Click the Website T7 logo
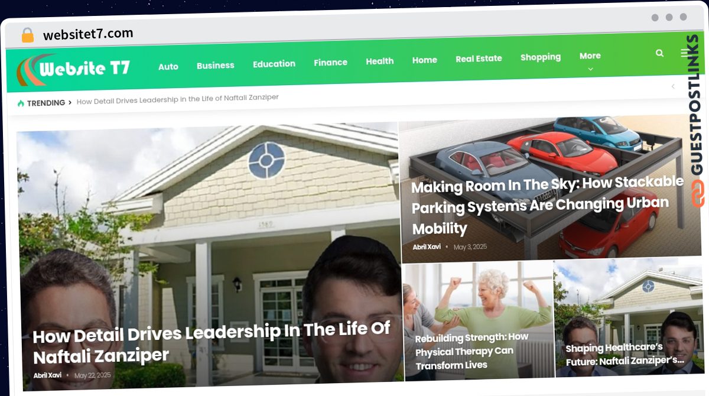 pos(73,70)
